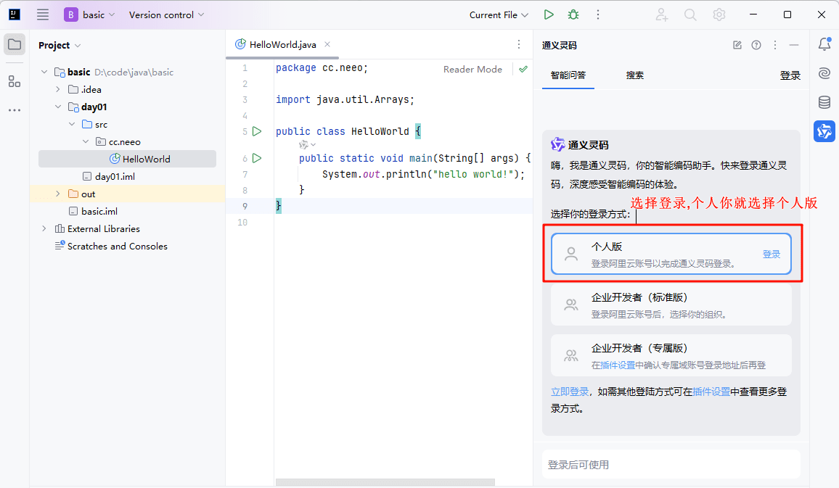Open the basic project dropdown
This screenshot has width=839, height=488.
click(x=89, y=15)
